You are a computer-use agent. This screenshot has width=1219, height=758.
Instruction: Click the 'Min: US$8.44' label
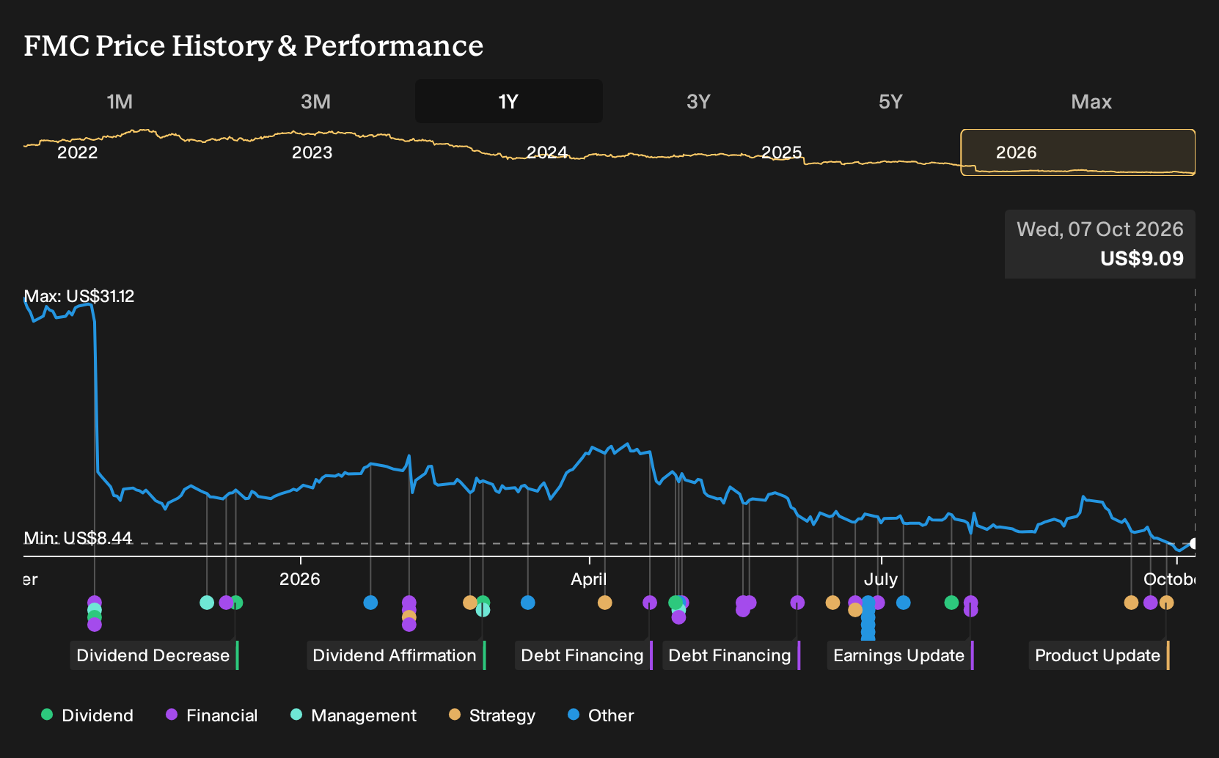(x=78, y=538)
